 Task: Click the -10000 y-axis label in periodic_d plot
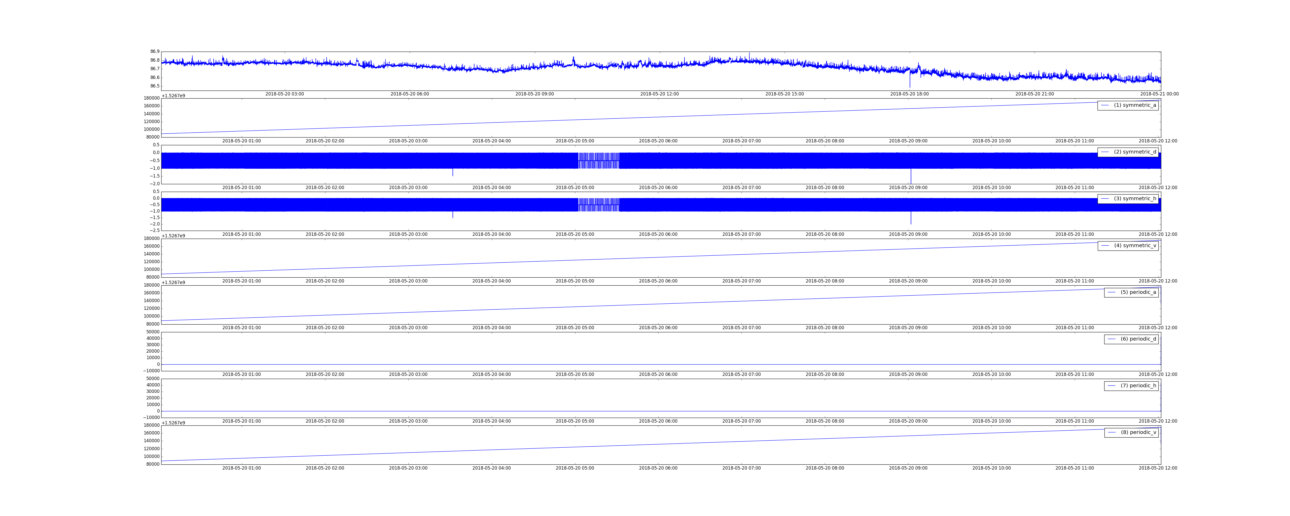pos(151,371)
